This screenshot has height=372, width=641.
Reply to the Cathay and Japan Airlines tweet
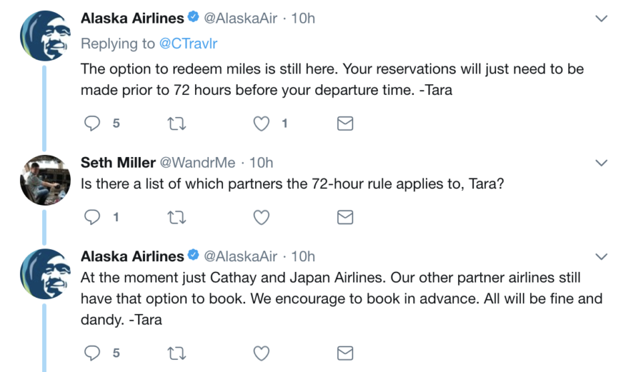92,353
